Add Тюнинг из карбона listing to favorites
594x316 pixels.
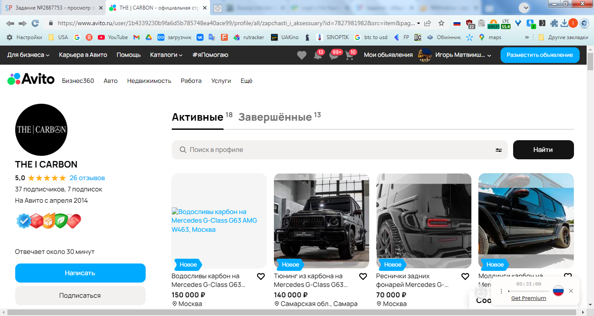(x=363, y=276)
